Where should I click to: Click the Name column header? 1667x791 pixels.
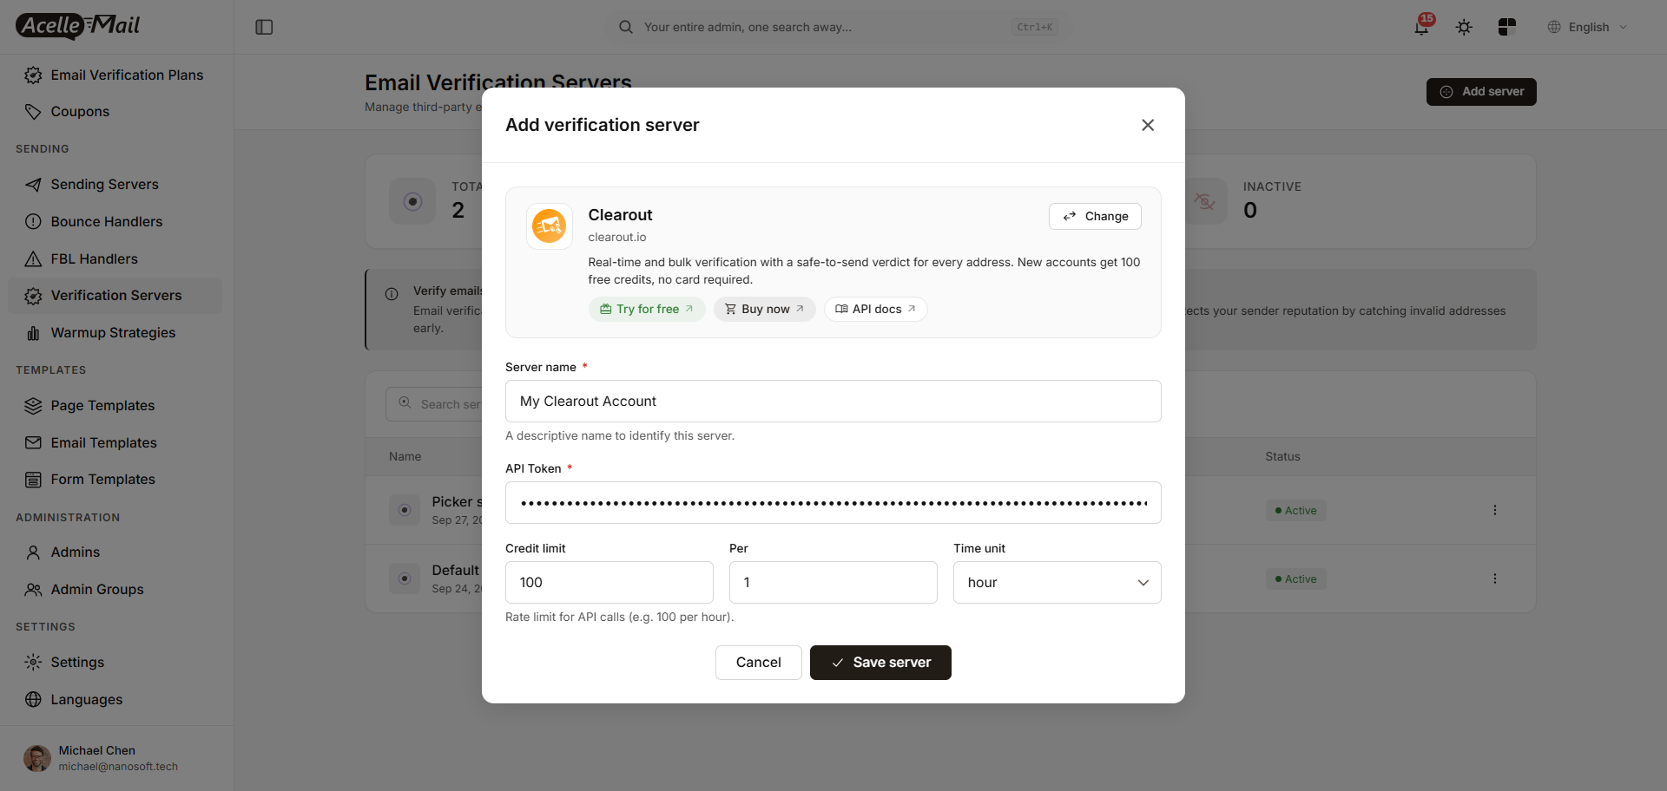pyautogui.click(x=405, y=457)
